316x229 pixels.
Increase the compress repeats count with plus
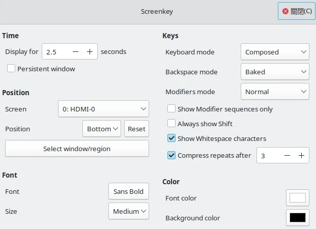[302, 156]
